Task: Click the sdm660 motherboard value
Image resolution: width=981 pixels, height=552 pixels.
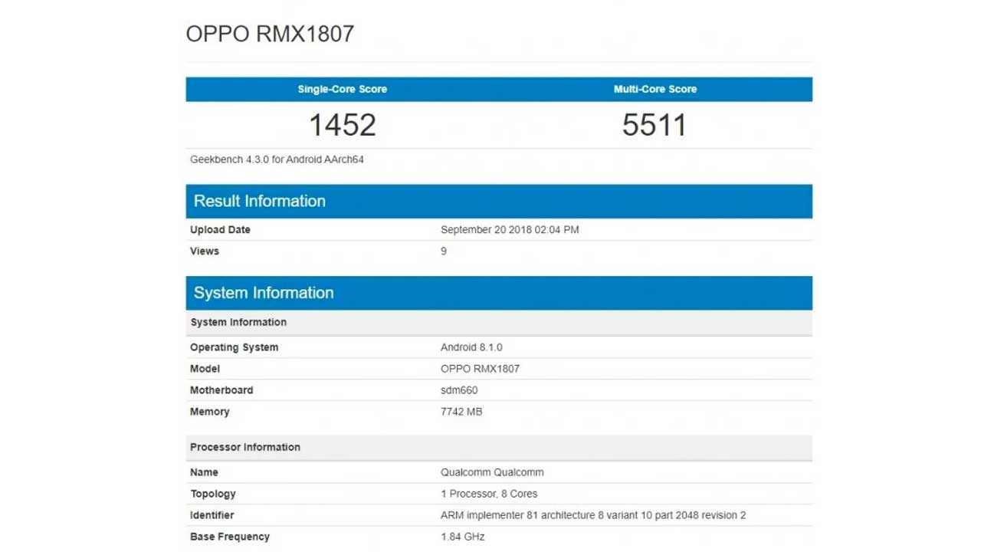Action: point(459,390)
